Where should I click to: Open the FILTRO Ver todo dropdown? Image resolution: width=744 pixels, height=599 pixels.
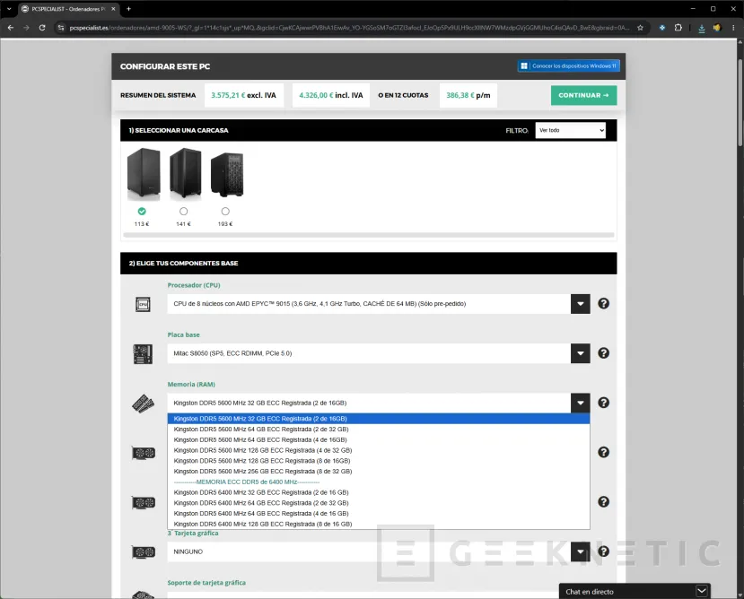tap(570, 130)
